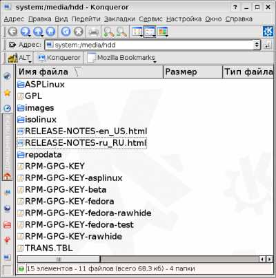Open the history clock sidebar icon
This screenshot has width=276, height=278.
pyautogui.click(x=8, y=108)
